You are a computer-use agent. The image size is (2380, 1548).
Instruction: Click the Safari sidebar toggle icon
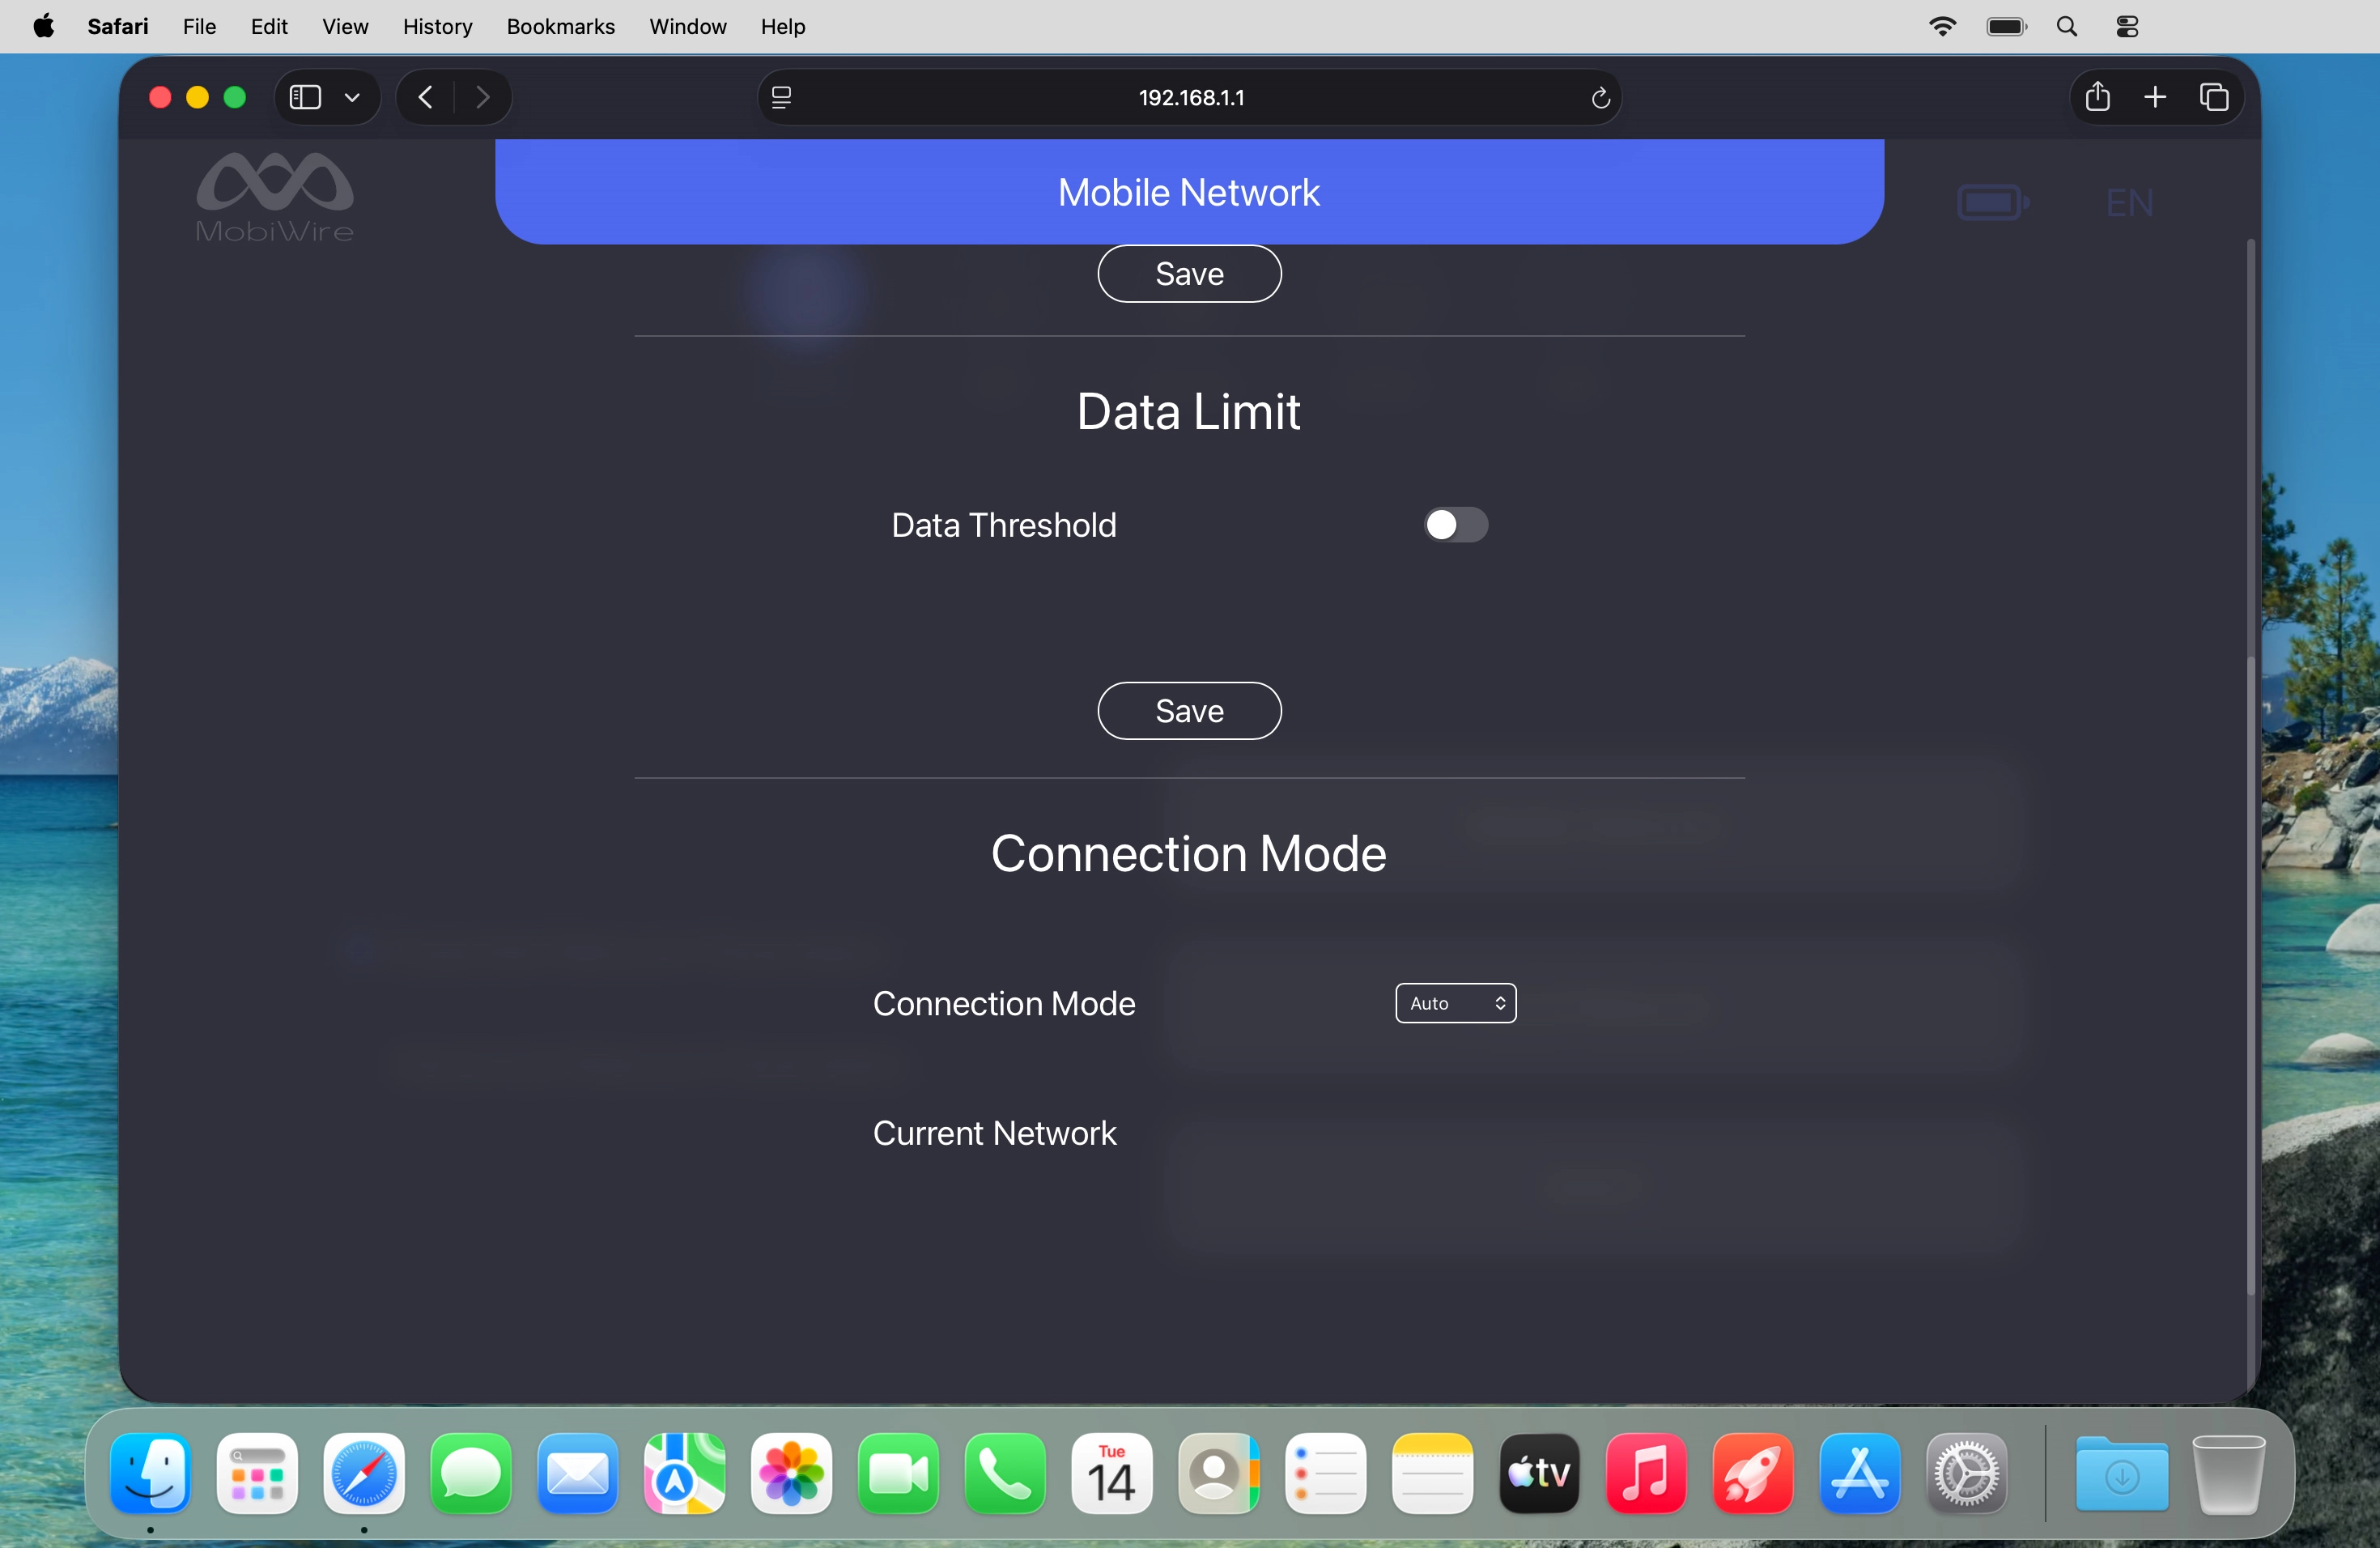click(305, 97)
